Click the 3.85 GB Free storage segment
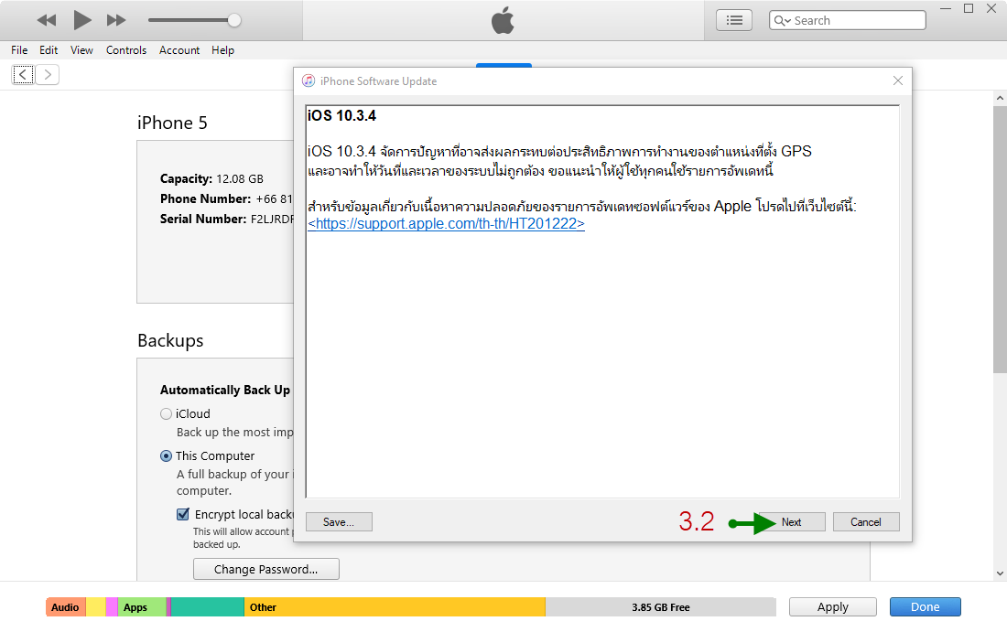 click(660, 607)
